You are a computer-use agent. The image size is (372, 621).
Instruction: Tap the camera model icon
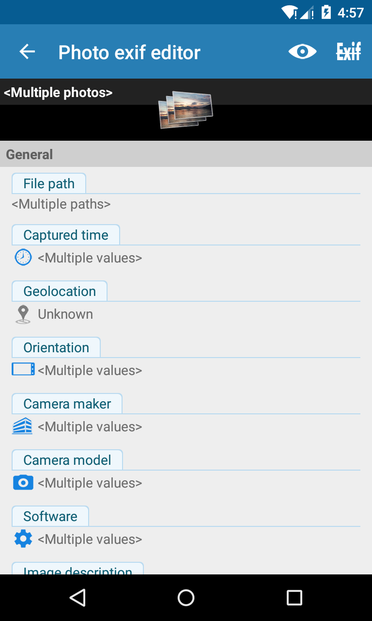click(x=23, y=483)
